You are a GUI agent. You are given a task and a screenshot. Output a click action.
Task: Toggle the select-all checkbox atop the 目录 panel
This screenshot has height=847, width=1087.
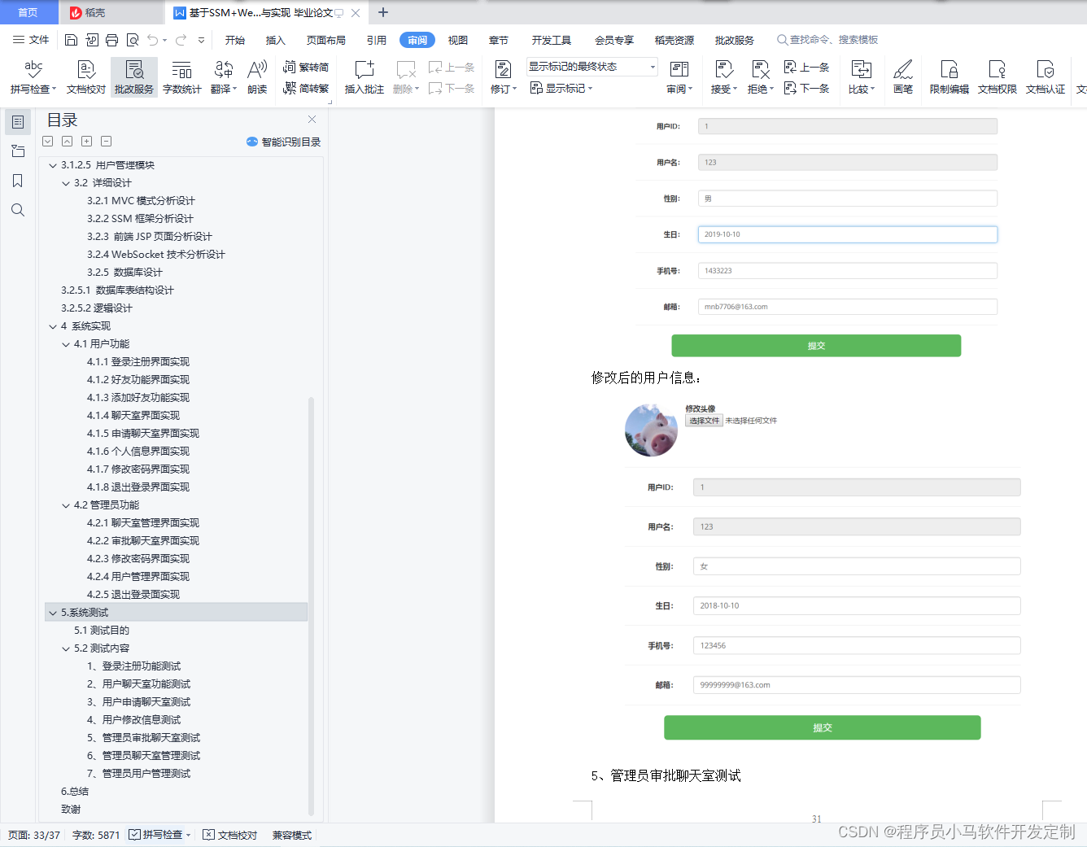(47, 141)
